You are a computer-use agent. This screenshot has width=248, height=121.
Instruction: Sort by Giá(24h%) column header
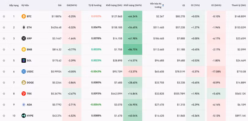pos(72,5)
